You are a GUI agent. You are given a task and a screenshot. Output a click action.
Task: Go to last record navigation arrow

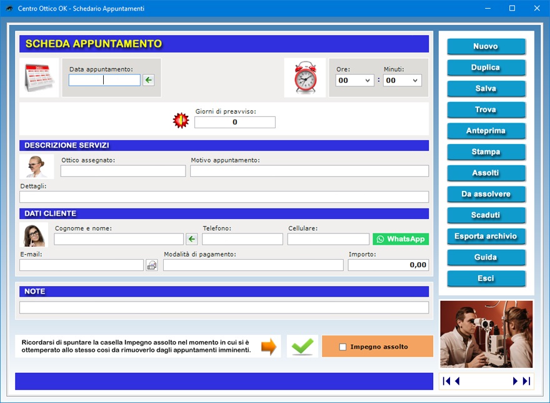526,381
